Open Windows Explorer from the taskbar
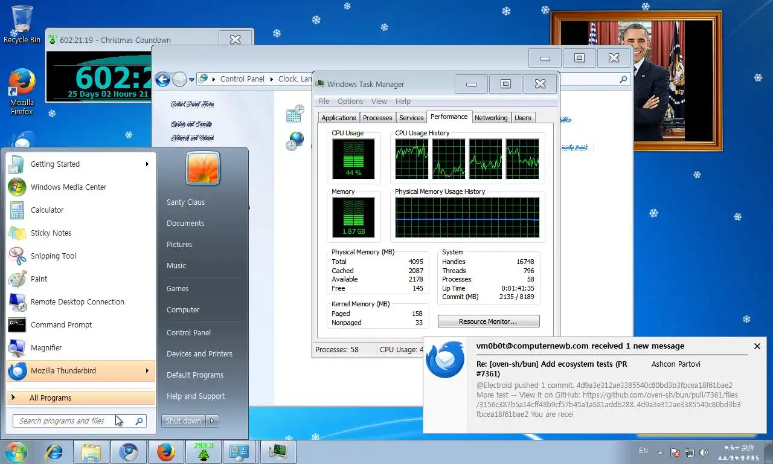The height and width of the screenshot is (464, 773). point(91,452)
